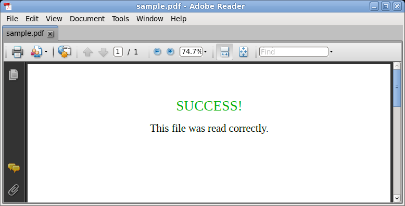Click the vertical scrollbar thumb
The image size is (405, 206).
(x=397, y=88)
